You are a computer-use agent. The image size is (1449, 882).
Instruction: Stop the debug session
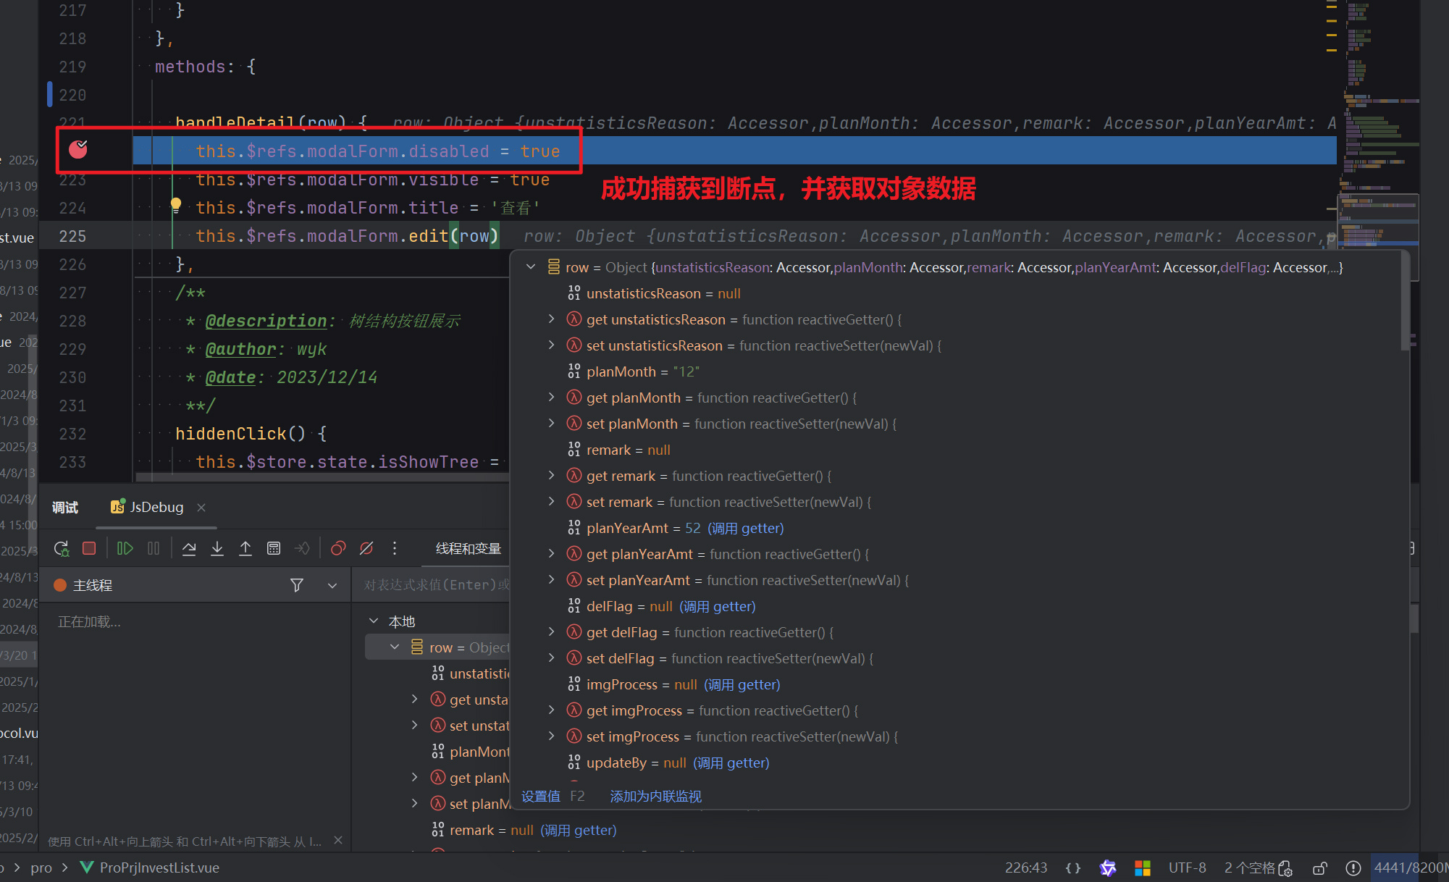coord(89,549)
